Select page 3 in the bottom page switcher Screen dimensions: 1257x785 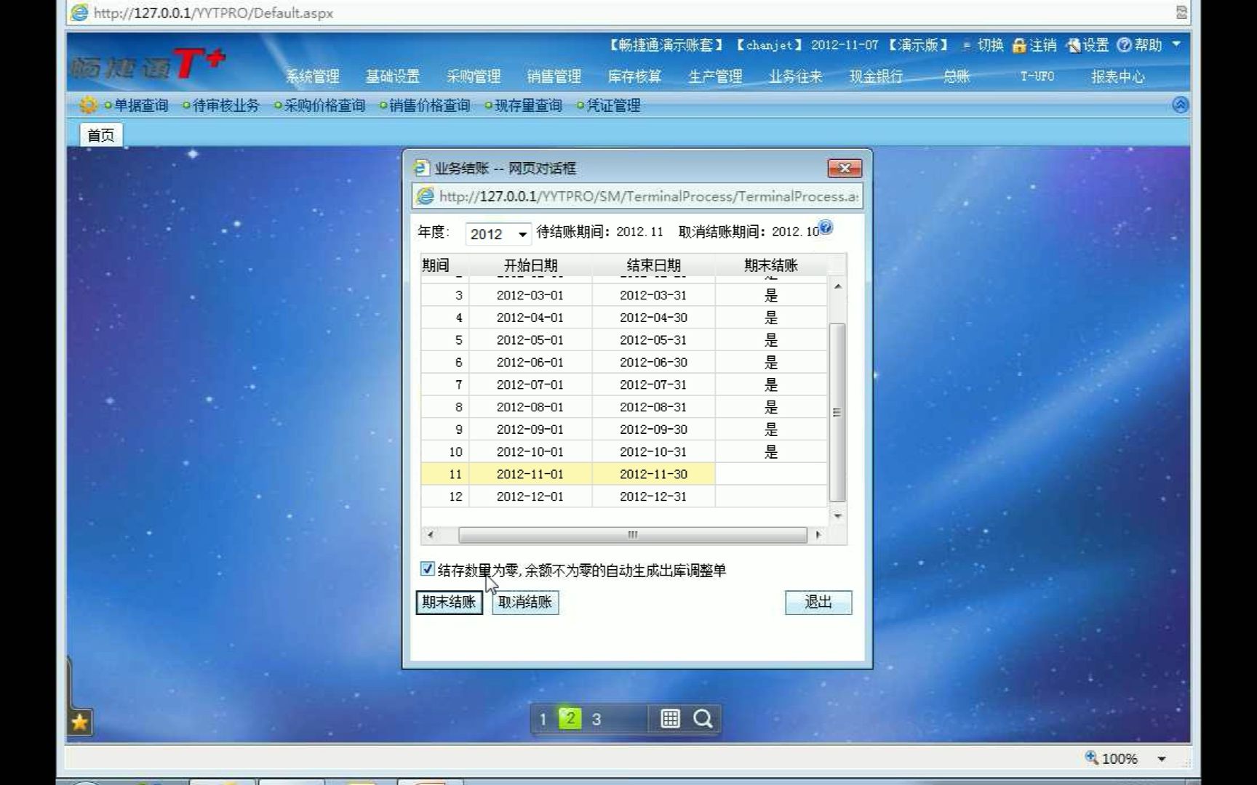596,718
